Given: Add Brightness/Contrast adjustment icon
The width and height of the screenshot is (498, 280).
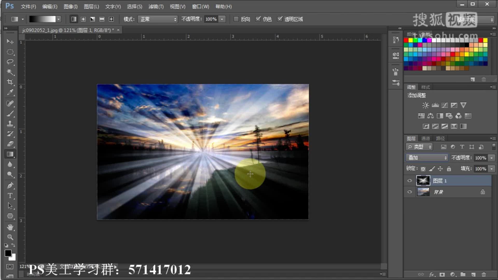Looking at the screenshot, I should (425, 105).
